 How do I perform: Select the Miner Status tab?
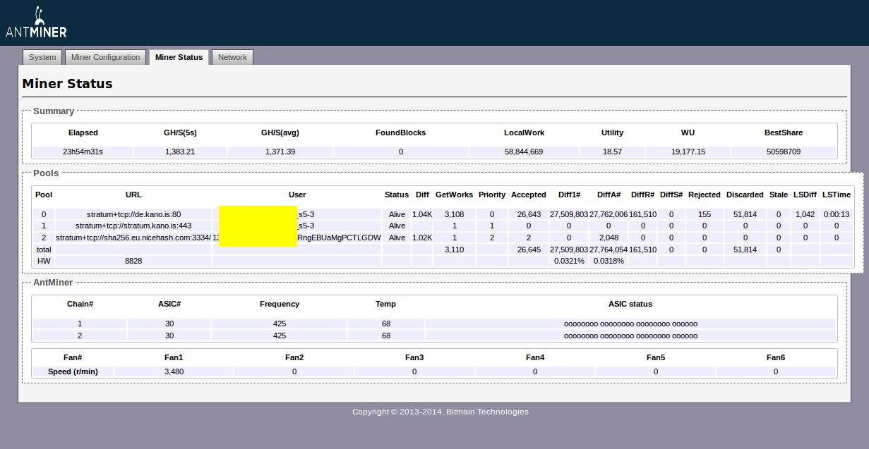[179, 57]
